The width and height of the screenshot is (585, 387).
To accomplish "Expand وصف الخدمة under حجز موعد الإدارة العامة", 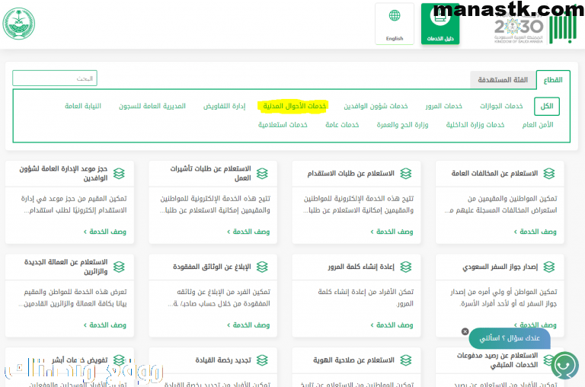I will (107, 232).
